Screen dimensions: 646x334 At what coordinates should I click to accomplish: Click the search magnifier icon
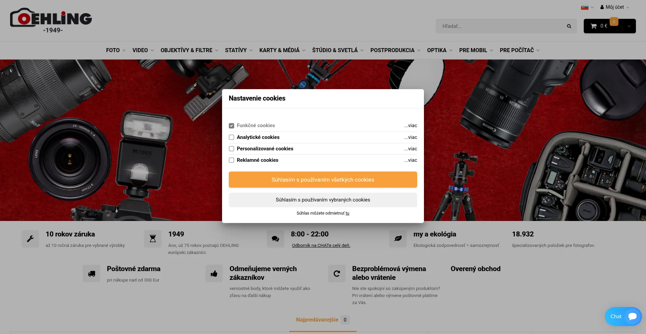[569, 26]
